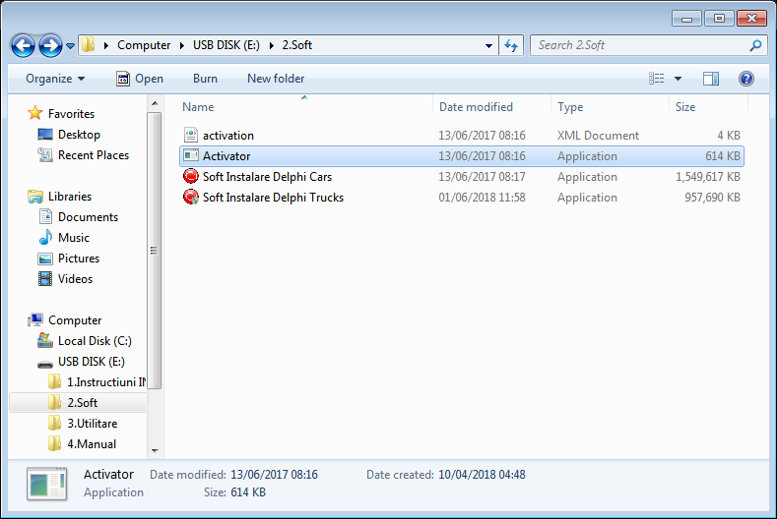Click the Soft Instalare Delphi Trucks icon

click(191, 197)
